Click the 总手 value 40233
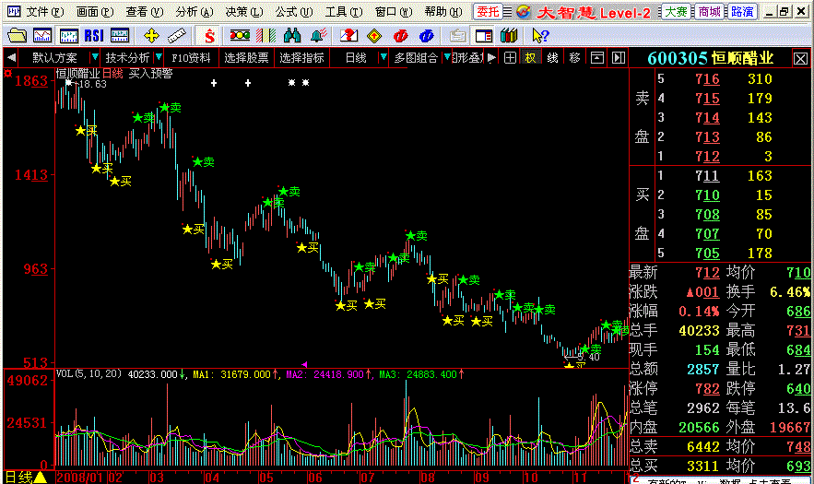Image resolution: width=814 pixels, height=484 pixels. (x=699, y=331)
